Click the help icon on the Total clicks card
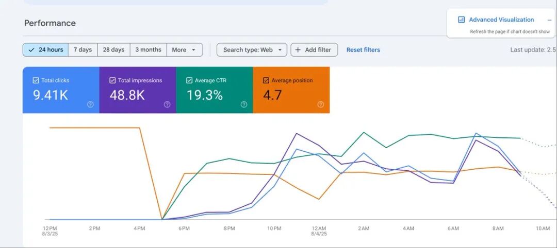This screenshot has height=248, width=557. click(x=90, y=104)
